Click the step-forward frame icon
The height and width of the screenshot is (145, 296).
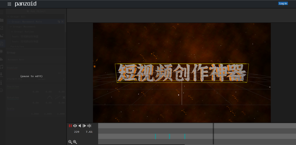(84, 126)
